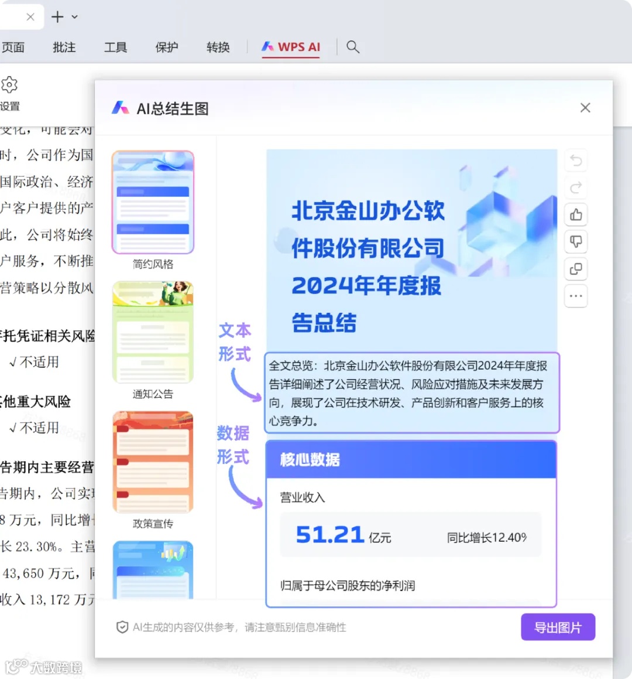Click the generated image title heading
The width and height of the screenshot is (632, 679).
point(367,267)
